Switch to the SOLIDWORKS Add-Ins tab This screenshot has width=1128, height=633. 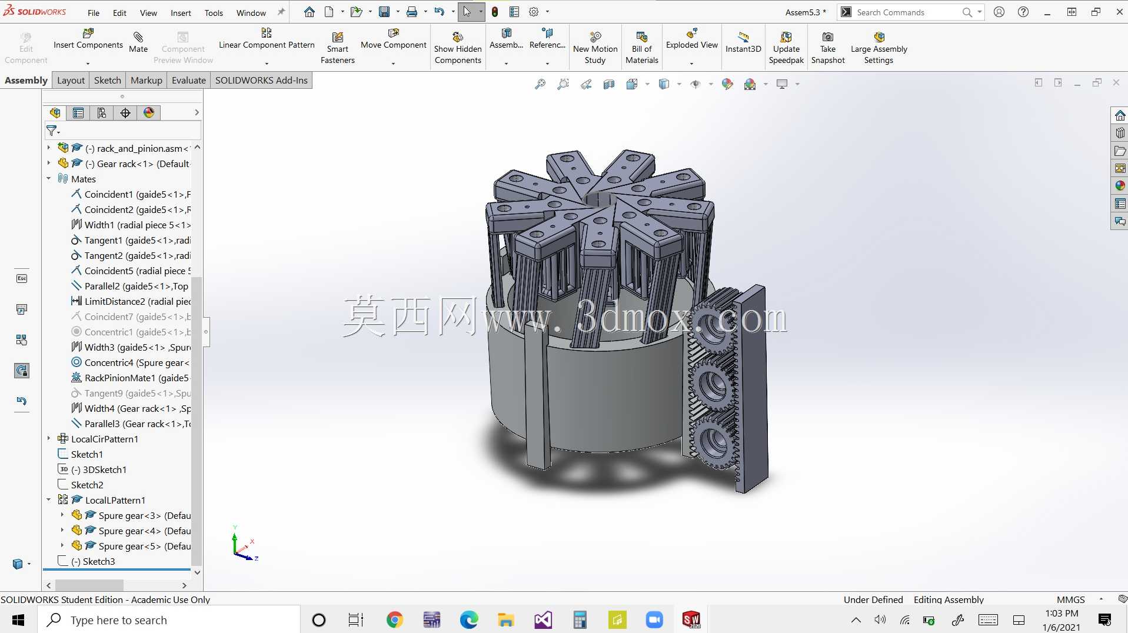tap(261, 81)
